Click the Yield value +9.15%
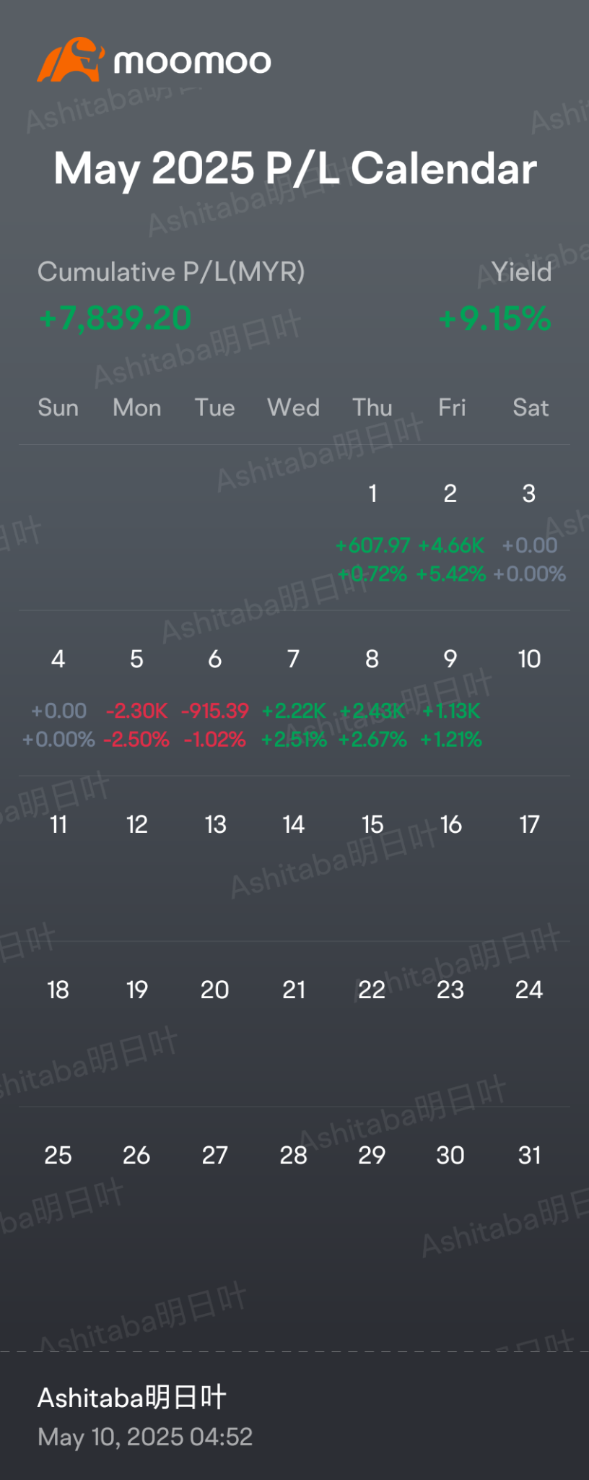The width and height of the screenshot is (589, 1480). click(495, 319)
